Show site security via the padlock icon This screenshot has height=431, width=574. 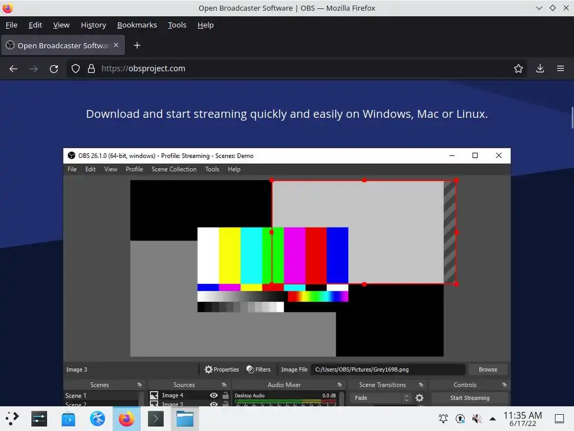click(91, 68)
